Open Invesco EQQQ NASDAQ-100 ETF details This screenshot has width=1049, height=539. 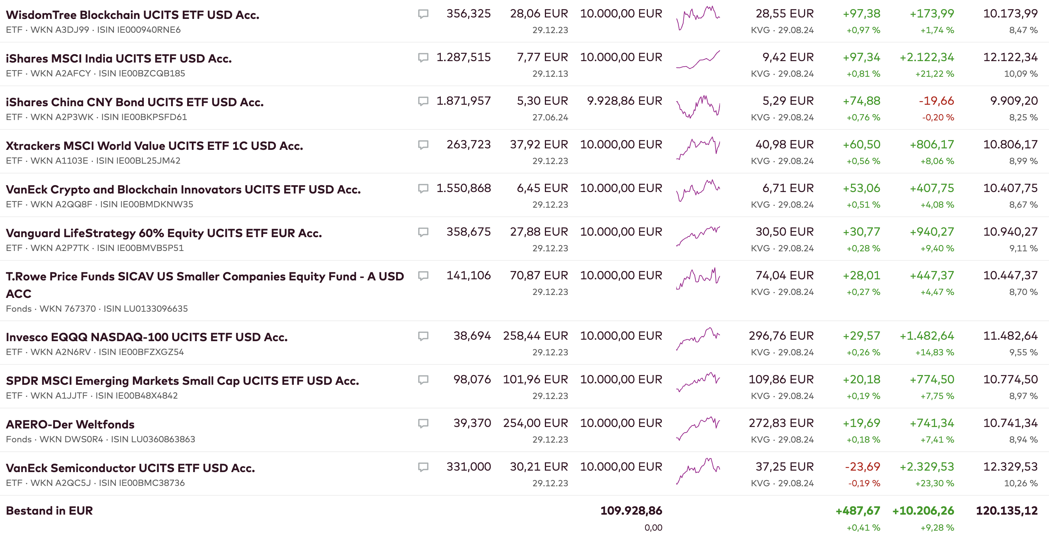tap(147, 337)
